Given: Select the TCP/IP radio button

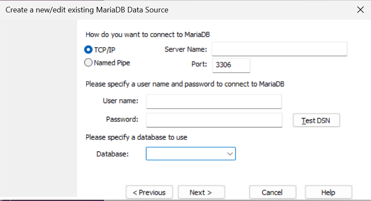Looking at the screenshot, I should tap(89, 50).
